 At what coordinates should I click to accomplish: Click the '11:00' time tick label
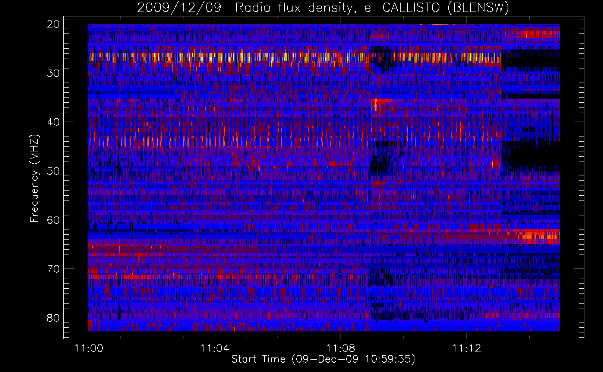pos(89,349)
